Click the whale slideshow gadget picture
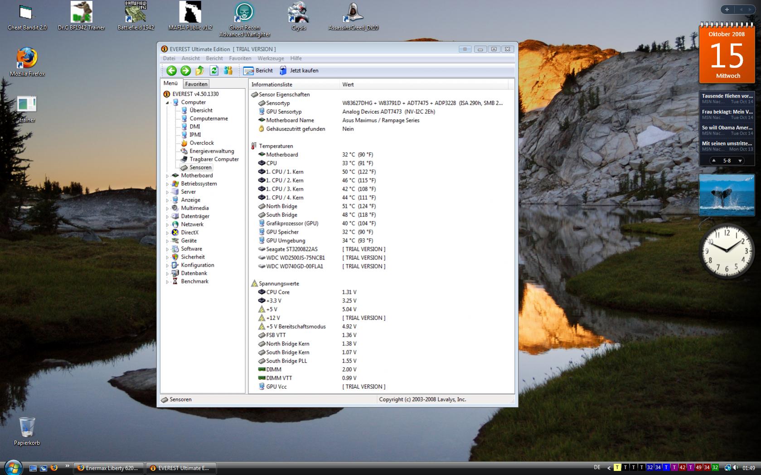This screenshot has width=761, height=475. [x=727, y=195]
